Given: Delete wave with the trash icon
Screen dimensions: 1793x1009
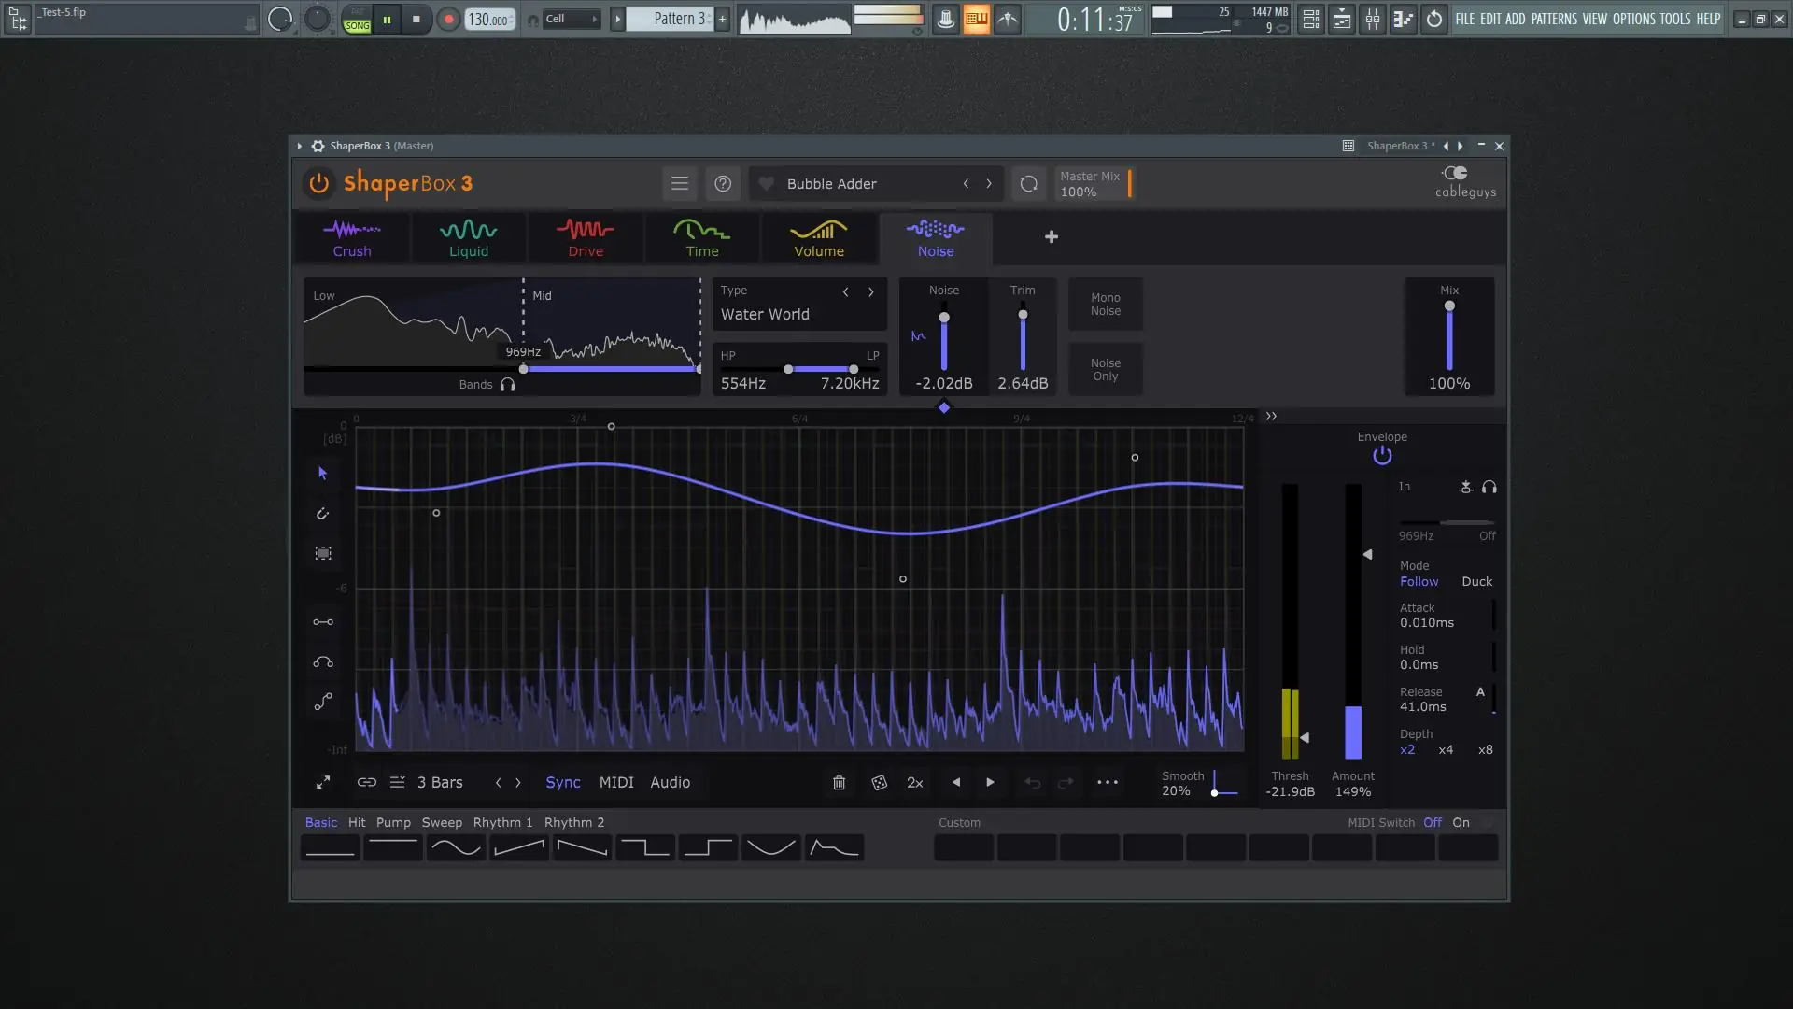Looking at the screenshot, I should pos(839,783).
